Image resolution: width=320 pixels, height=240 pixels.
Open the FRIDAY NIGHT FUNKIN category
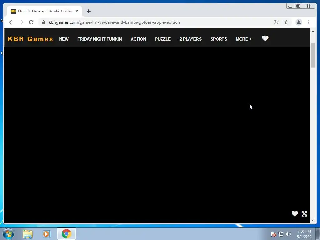click(100, 39)
